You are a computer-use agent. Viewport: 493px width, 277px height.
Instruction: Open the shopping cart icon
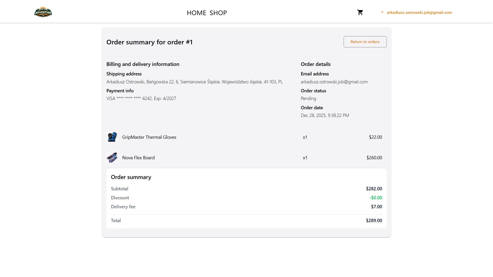360,12
